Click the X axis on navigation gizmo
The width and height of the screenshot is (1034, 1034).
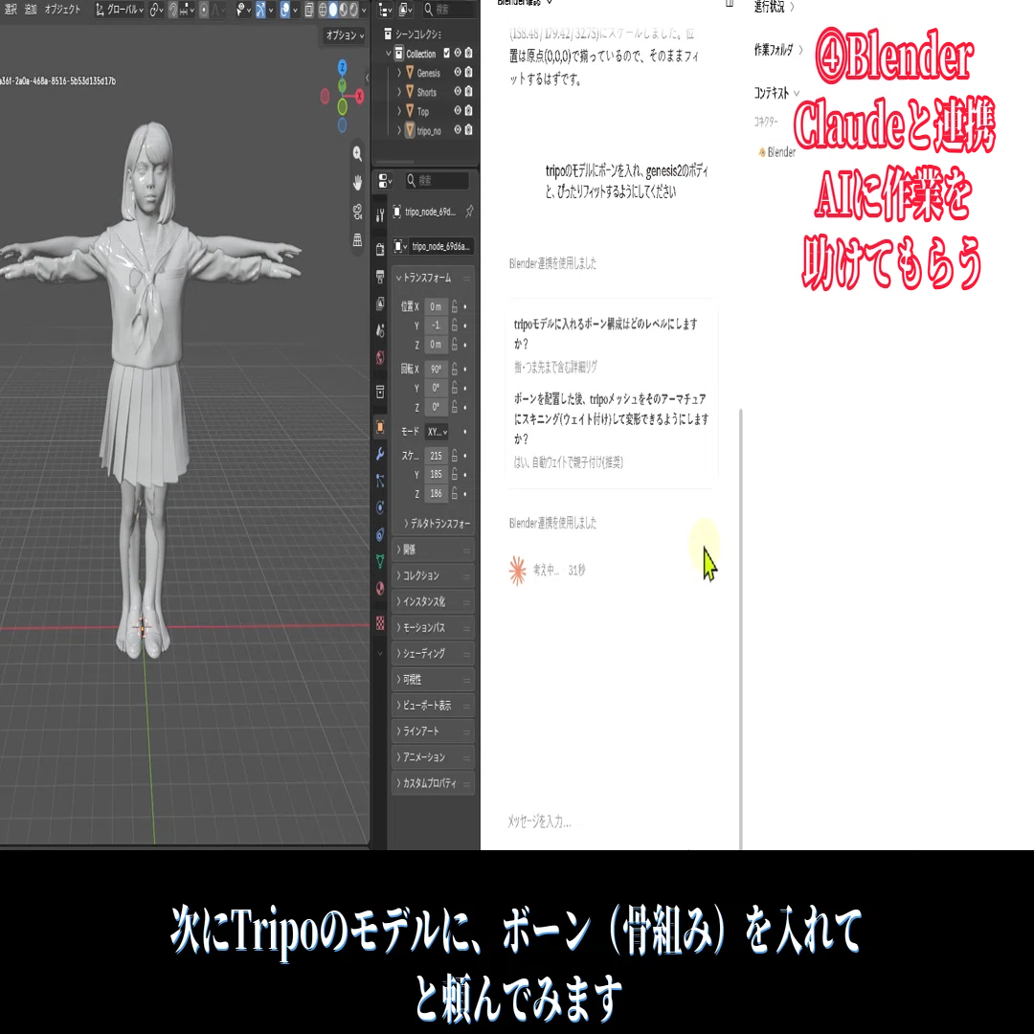pyautogui.click(x=359, y=97)
